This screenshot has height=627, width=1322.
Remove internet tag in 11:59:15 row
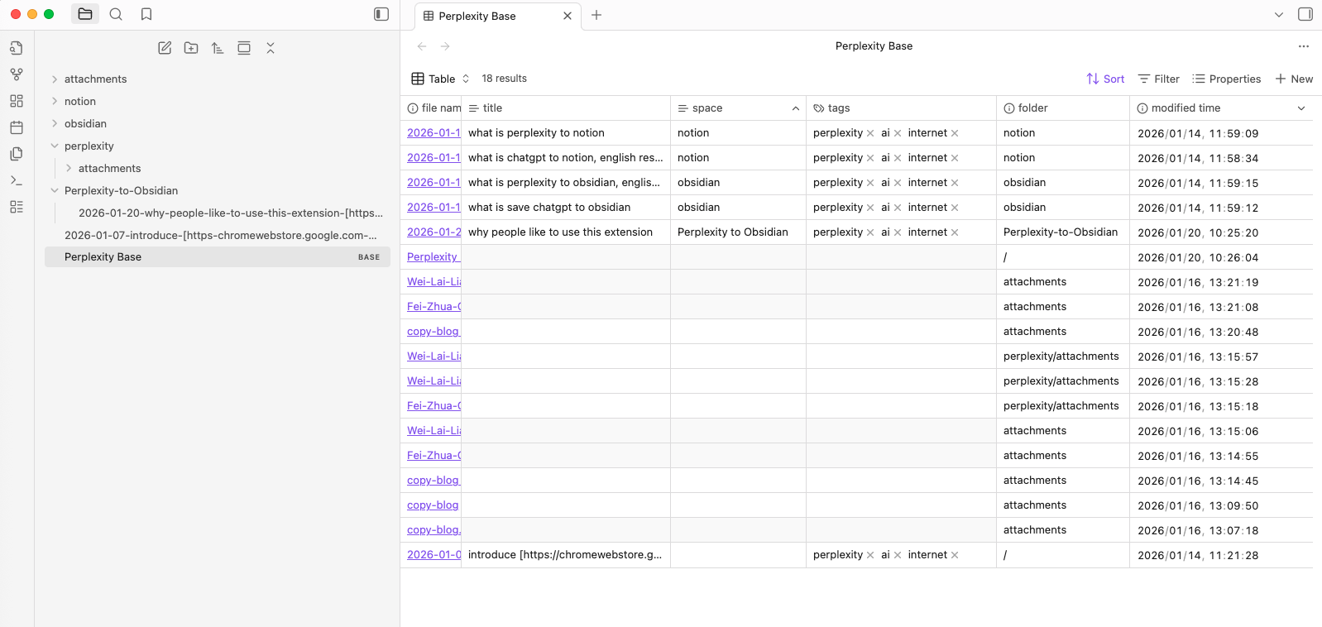click(x=955, y=183)
